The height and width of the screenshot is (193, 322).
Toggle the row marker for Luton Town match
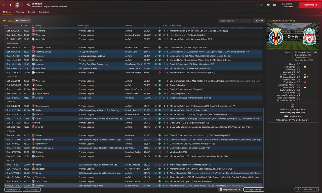point(6,181)
